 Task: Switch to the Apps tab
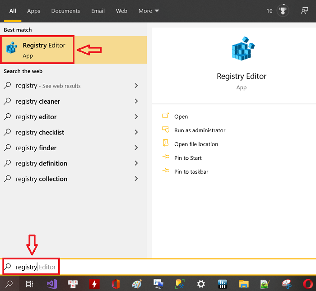tap(34, 11)
